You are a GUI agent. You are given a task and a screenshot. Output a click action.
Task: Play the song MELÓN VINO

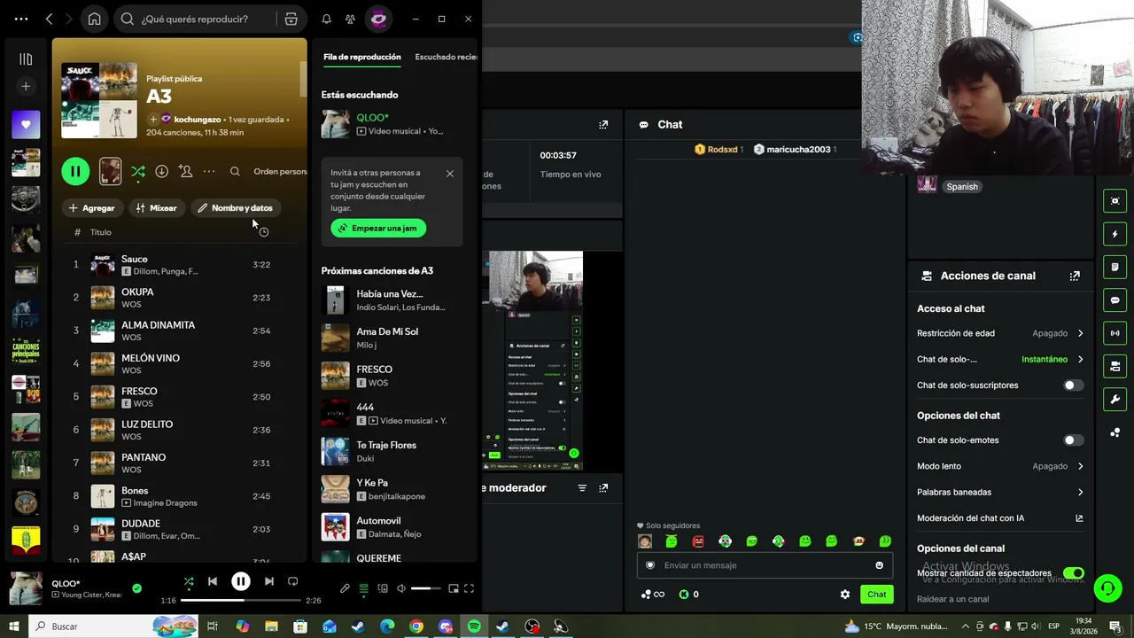point(177,363)
